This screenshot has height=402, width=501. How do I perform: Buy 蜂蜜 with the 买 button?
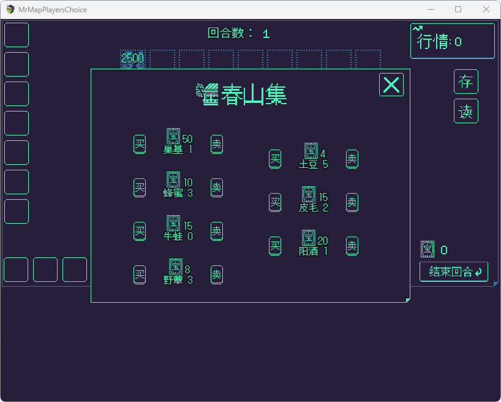click(140, 188)
